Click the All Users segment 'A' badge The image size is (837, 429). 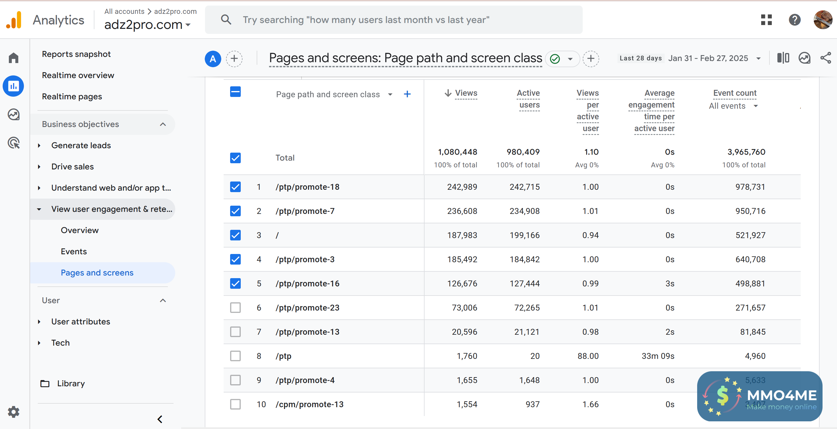pyautogui.click(x=213, y=59)
